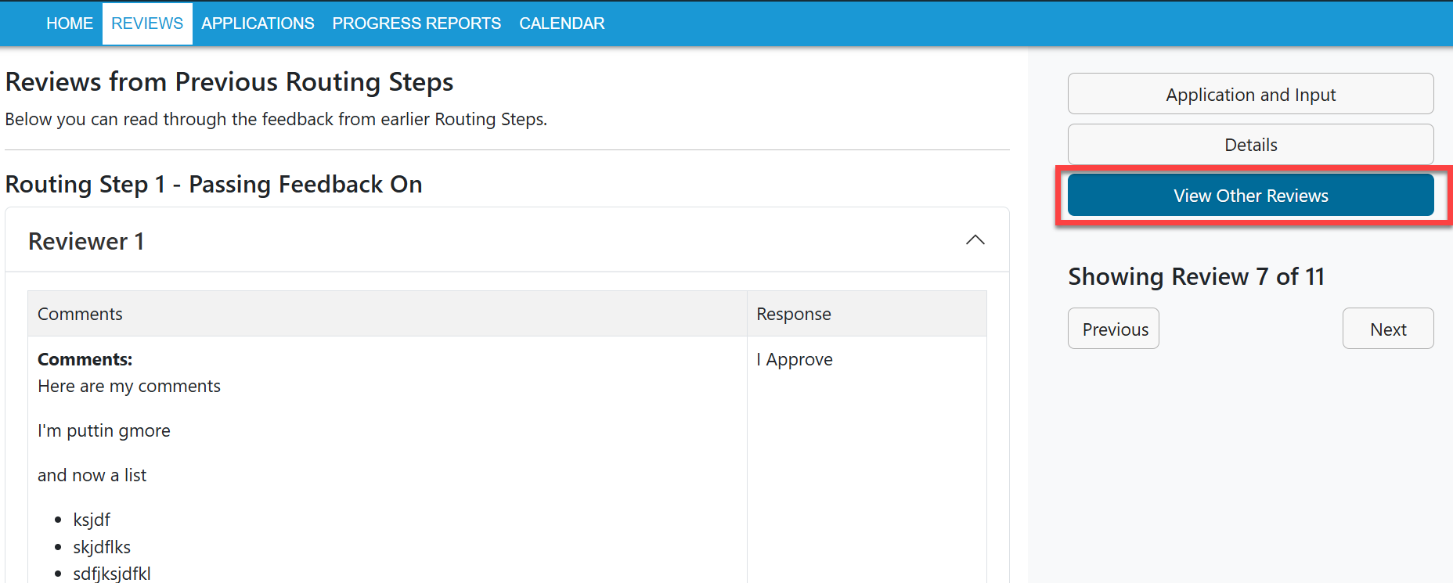Screen dimensions: 1453x583
Task: Click the "I'm puttin gmore" line
Action: click(104, 430)
